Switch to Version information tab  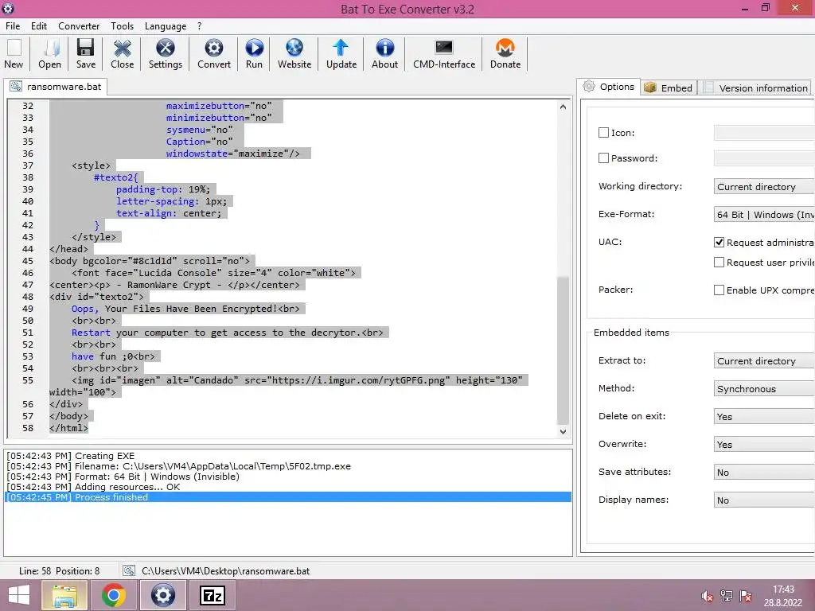click(x=755, y=88)
